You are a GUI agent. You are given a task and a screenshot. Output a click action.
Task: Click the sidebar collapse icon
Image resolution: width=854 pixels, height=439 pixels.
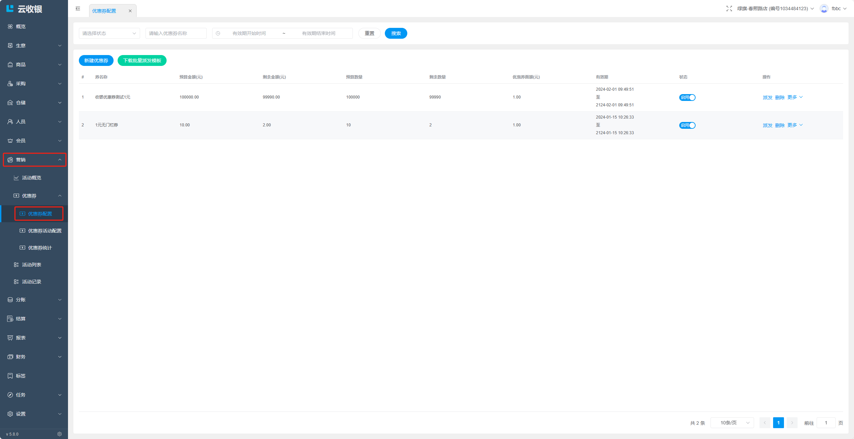tap(78, 8)
